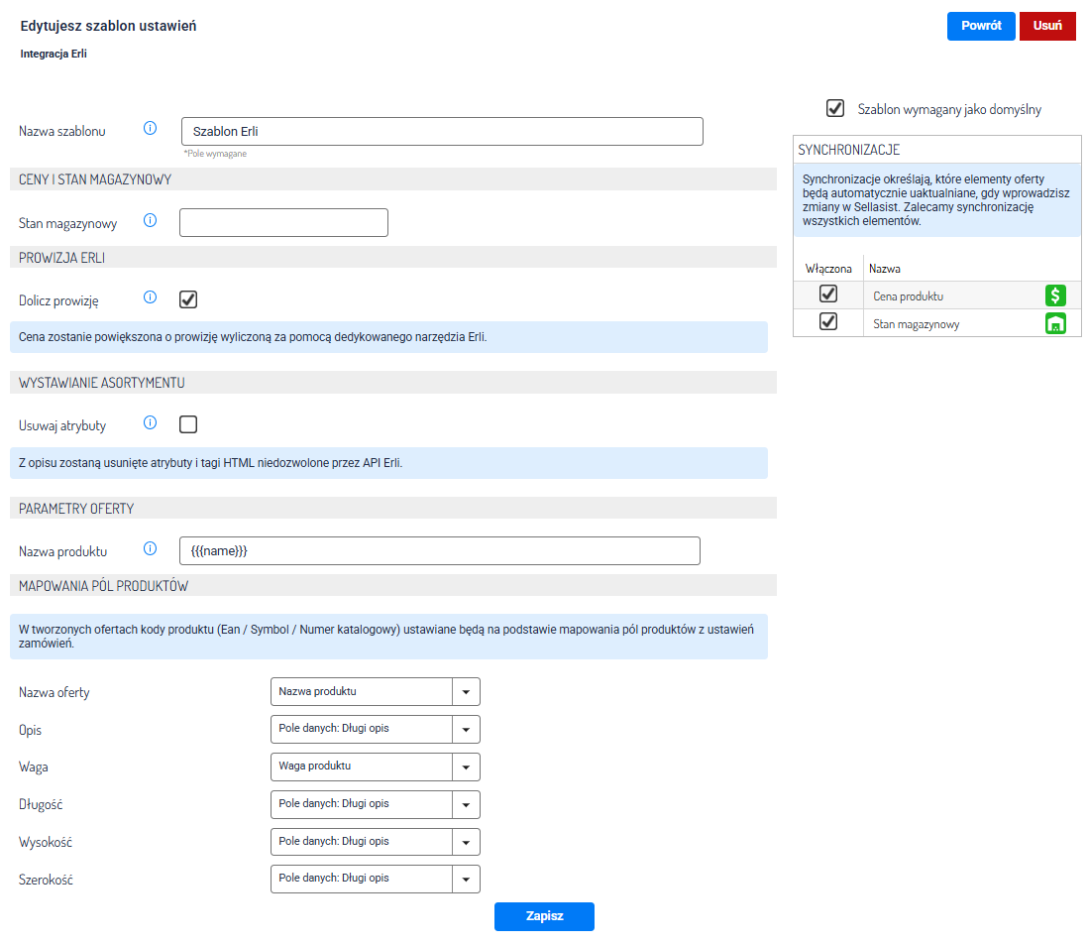Go back with the Powrót button
The image size is (1088, 944).
[981, 26]
